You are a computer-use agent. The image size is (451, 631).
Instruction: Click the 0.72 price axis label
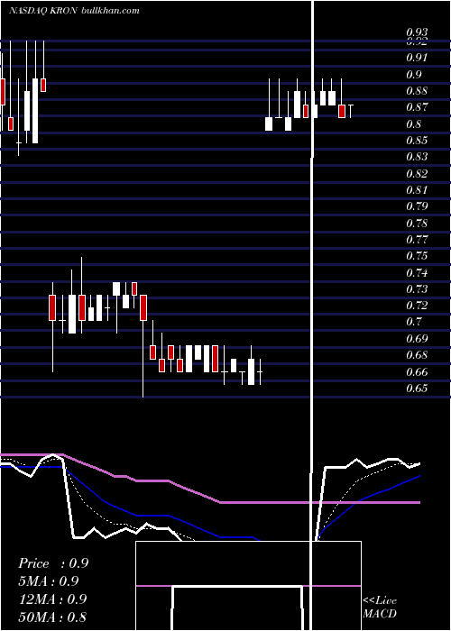[x=417, y=306]
